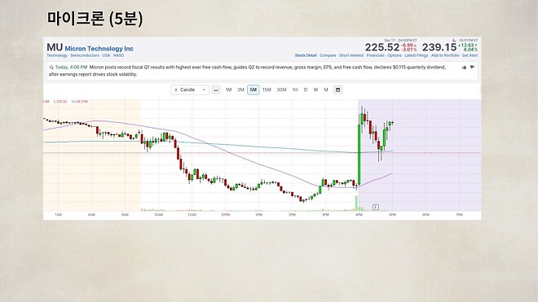Click the Today, 4:06 PM news timestamp

point(72,68)
